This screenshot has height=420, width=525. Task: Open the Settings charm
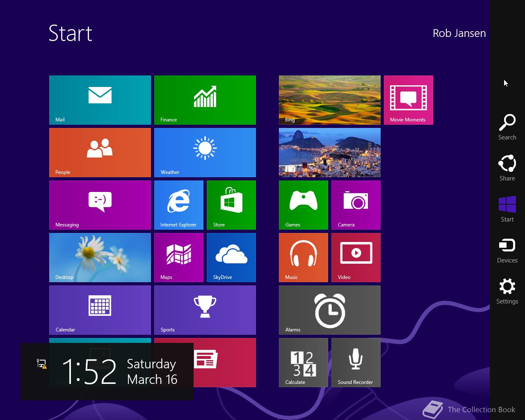pos(507,291)
